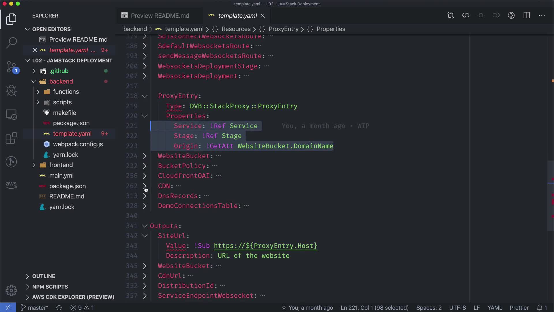Expand the CDN block at line 262
This screenshot has height=312, width=554.
145,186
